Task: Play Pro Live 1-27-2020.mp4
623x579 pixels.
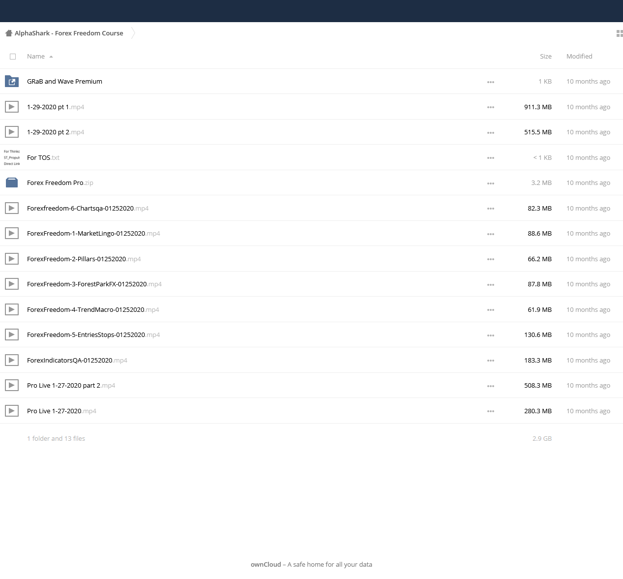Action: coord(61,411)
